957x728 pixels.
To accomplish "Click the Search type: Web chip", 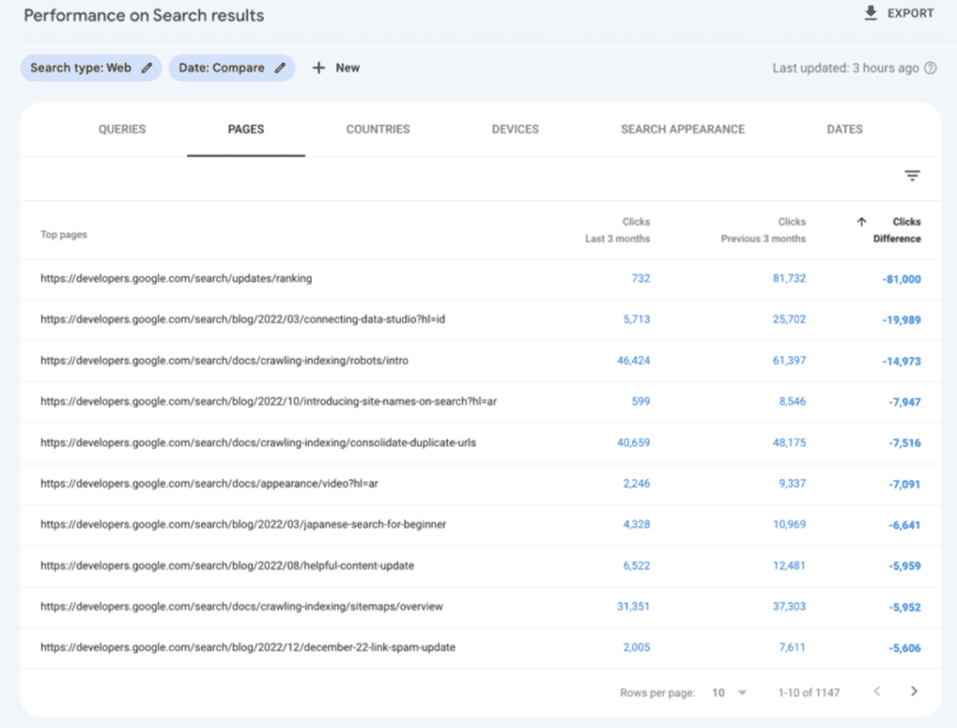I will [x=91, y=67].
